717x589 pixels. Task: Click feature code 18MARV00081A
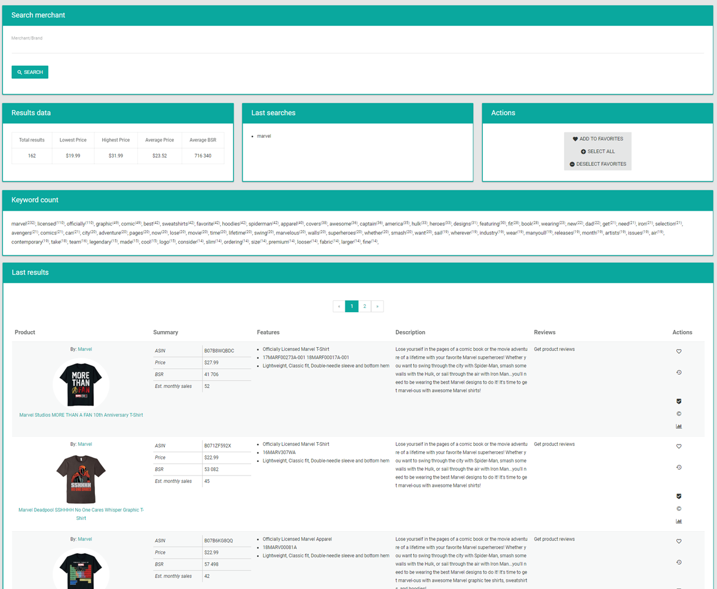(280, 547)
